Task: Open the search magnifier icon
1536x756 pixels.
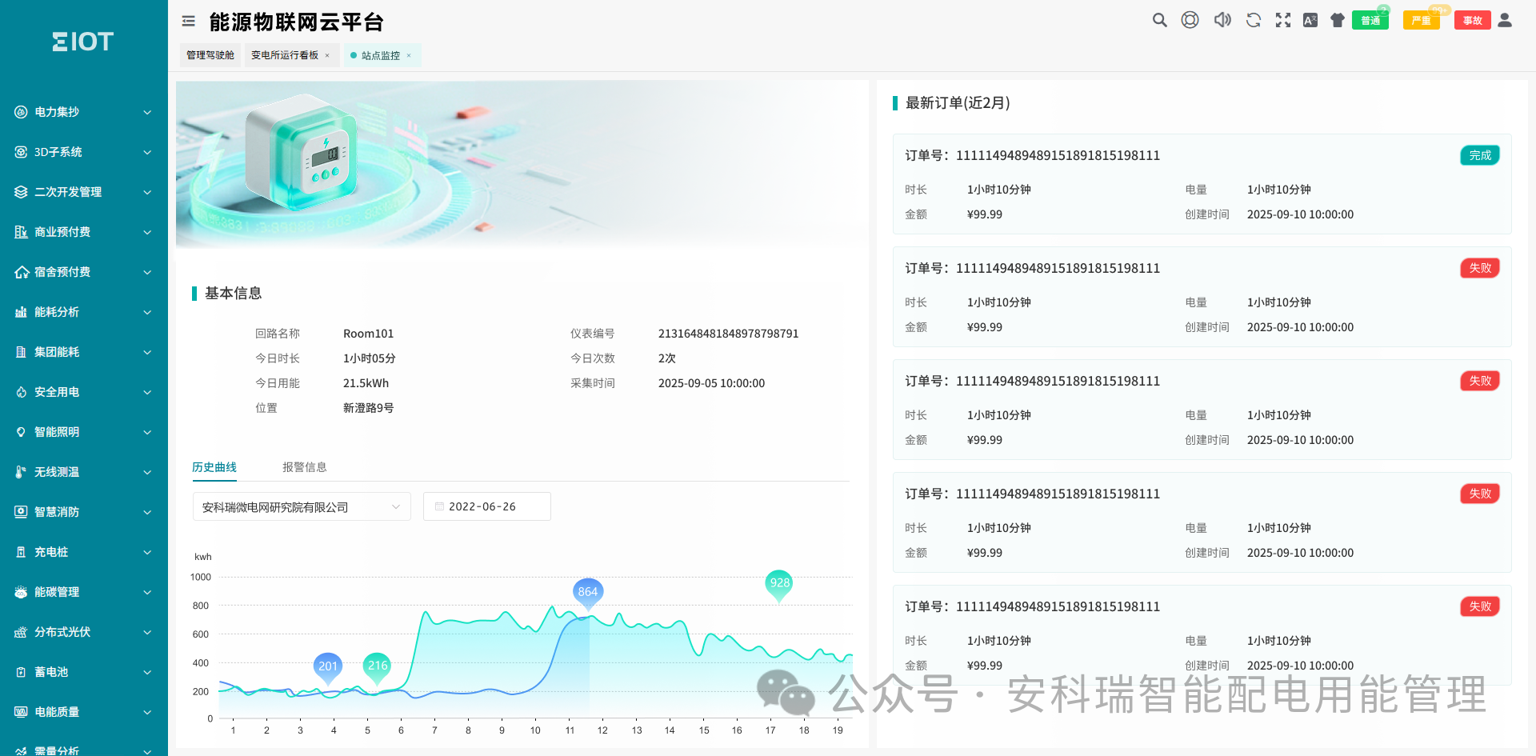Action: coord(1159,20)
